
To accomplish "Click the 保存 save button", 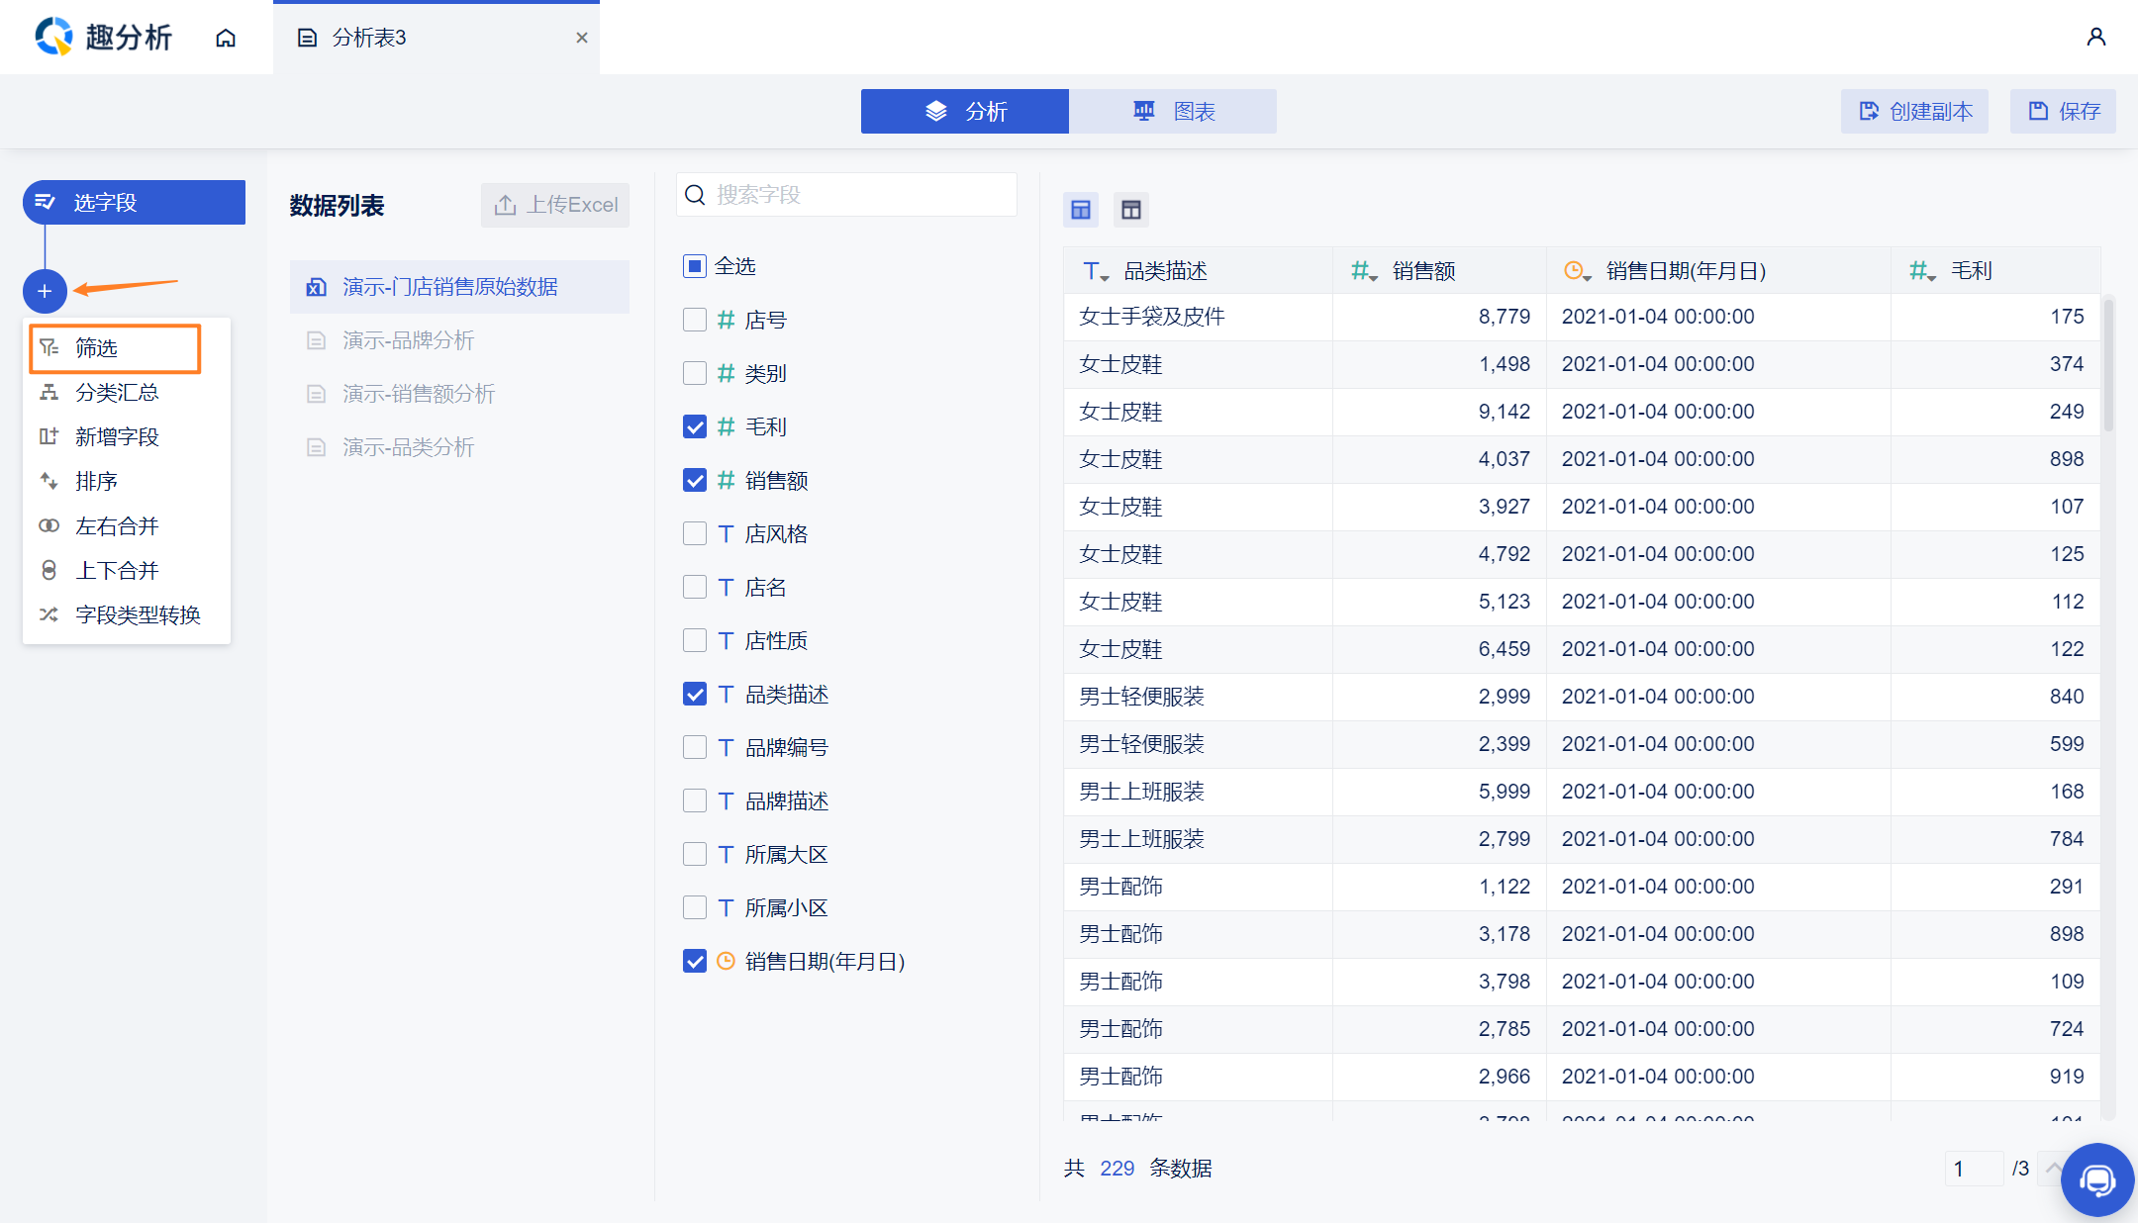I will (x=2064, y=112).
